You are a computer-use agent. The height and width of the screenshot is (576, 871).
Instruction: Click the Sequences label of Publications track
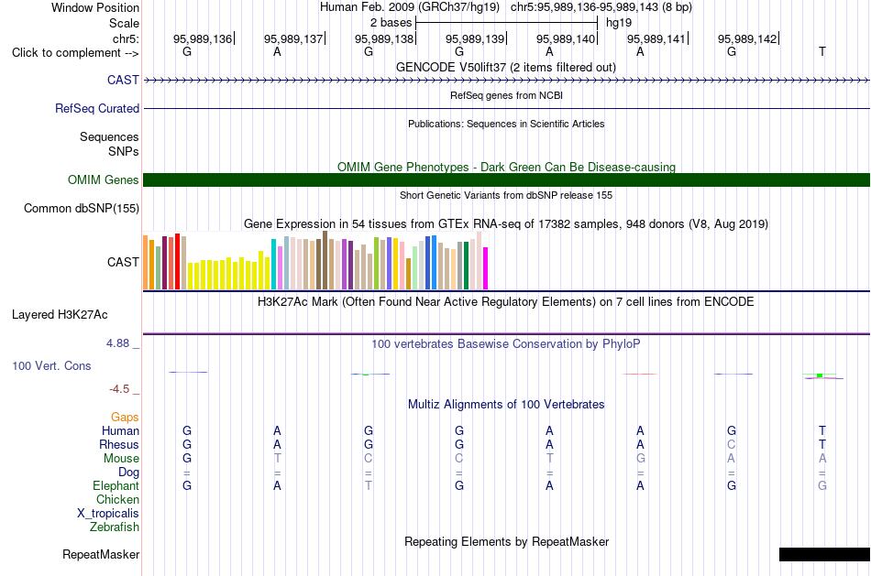(x=109, y=136)
